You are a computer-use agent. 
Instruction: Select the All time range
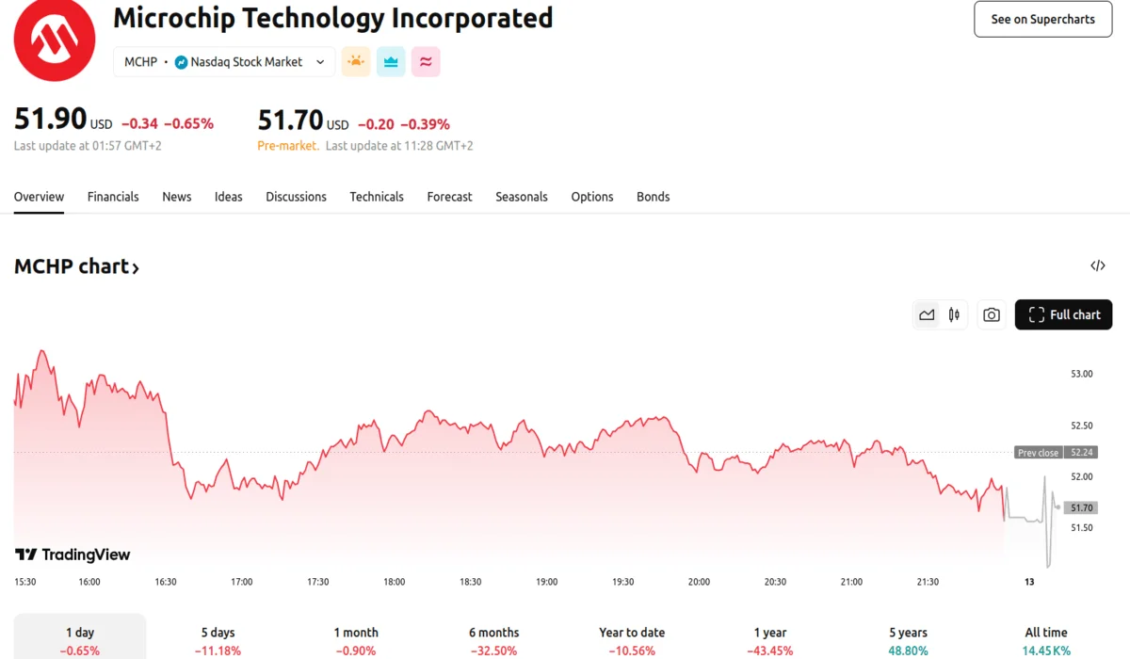[1045, 640]
